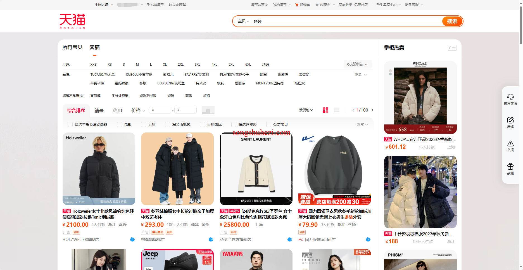Open 反馈 feedback pencil icon
Viewport: 523px width, 270px height.
click(510, 120)
